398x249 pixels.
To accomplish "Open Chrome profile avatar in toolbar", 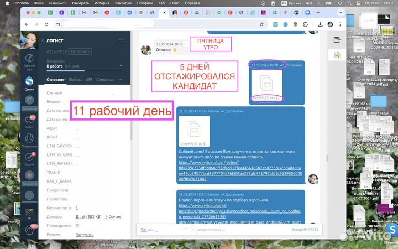I will [x=330, y=24].
